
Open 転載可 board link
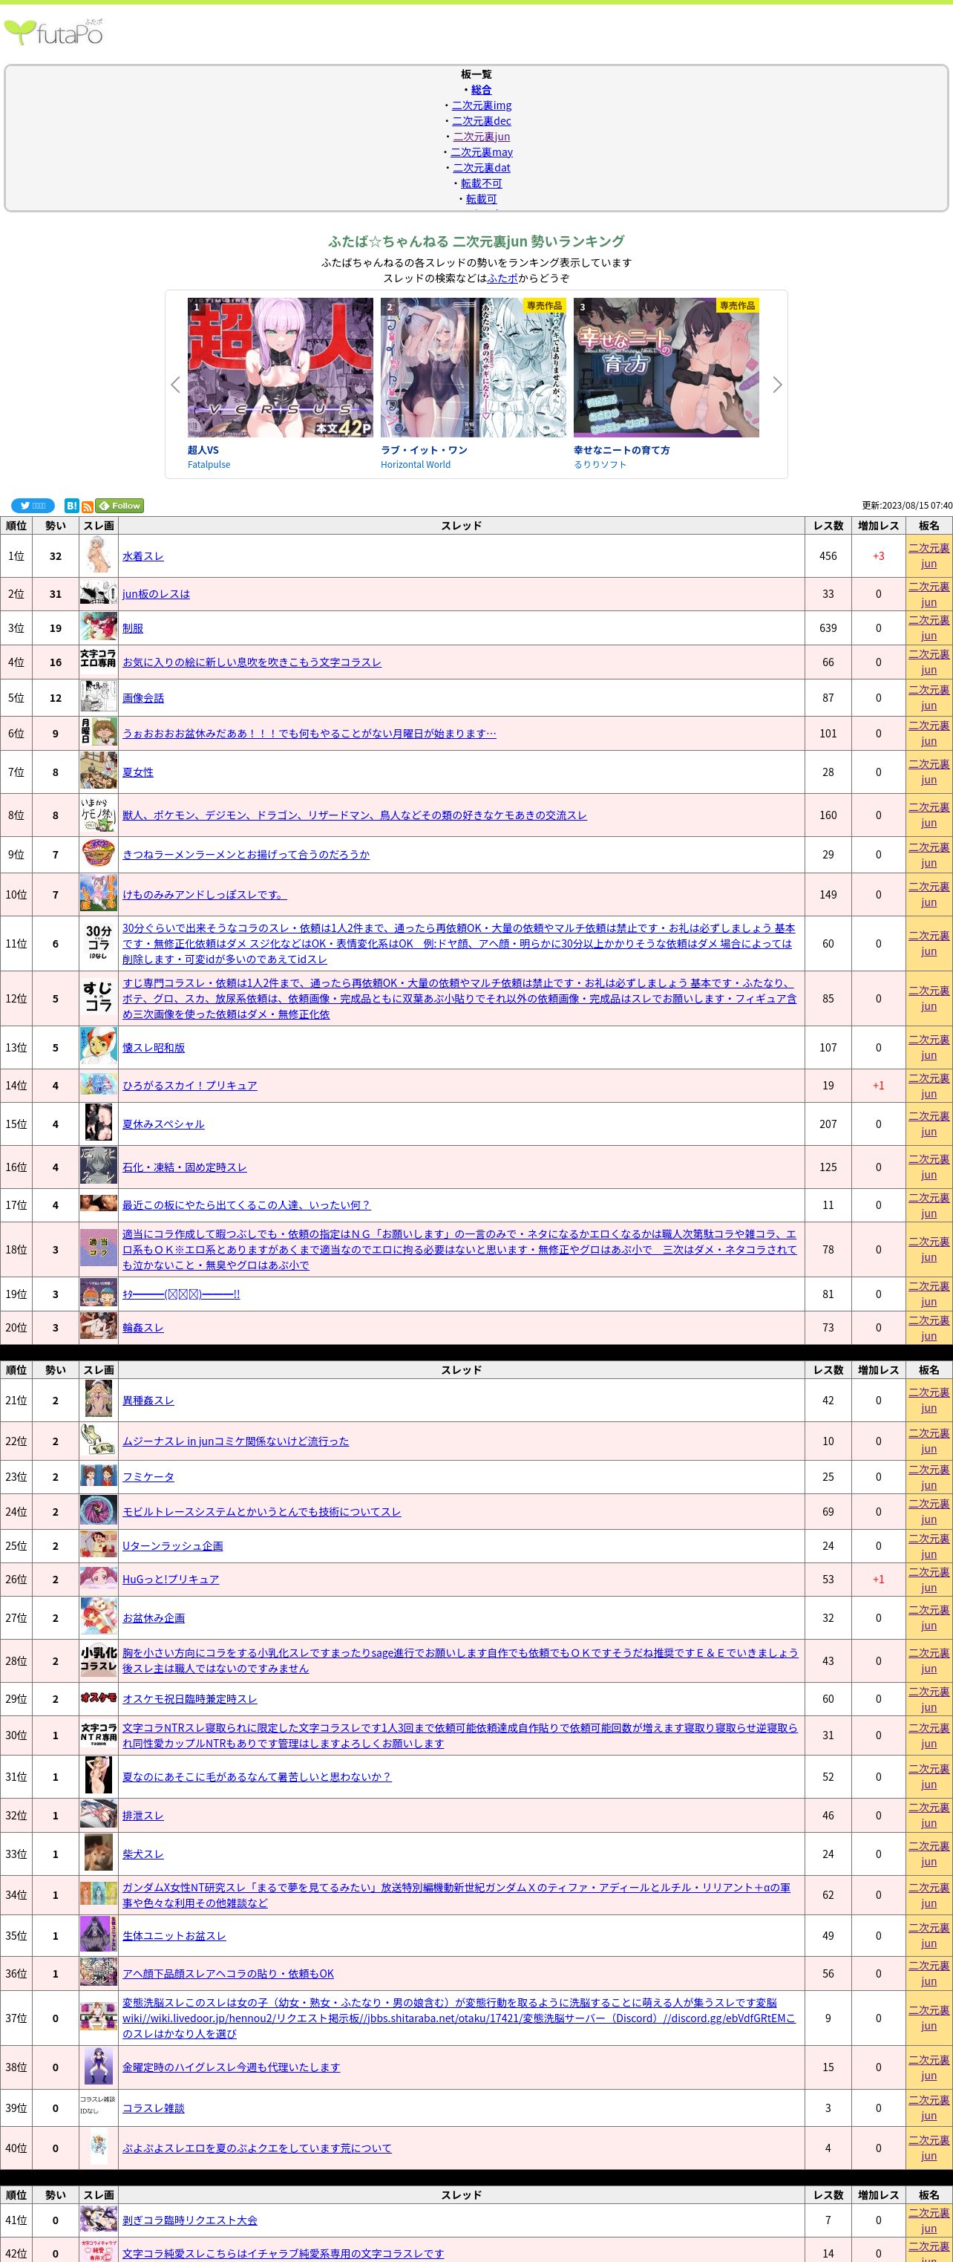click(481, 199)
